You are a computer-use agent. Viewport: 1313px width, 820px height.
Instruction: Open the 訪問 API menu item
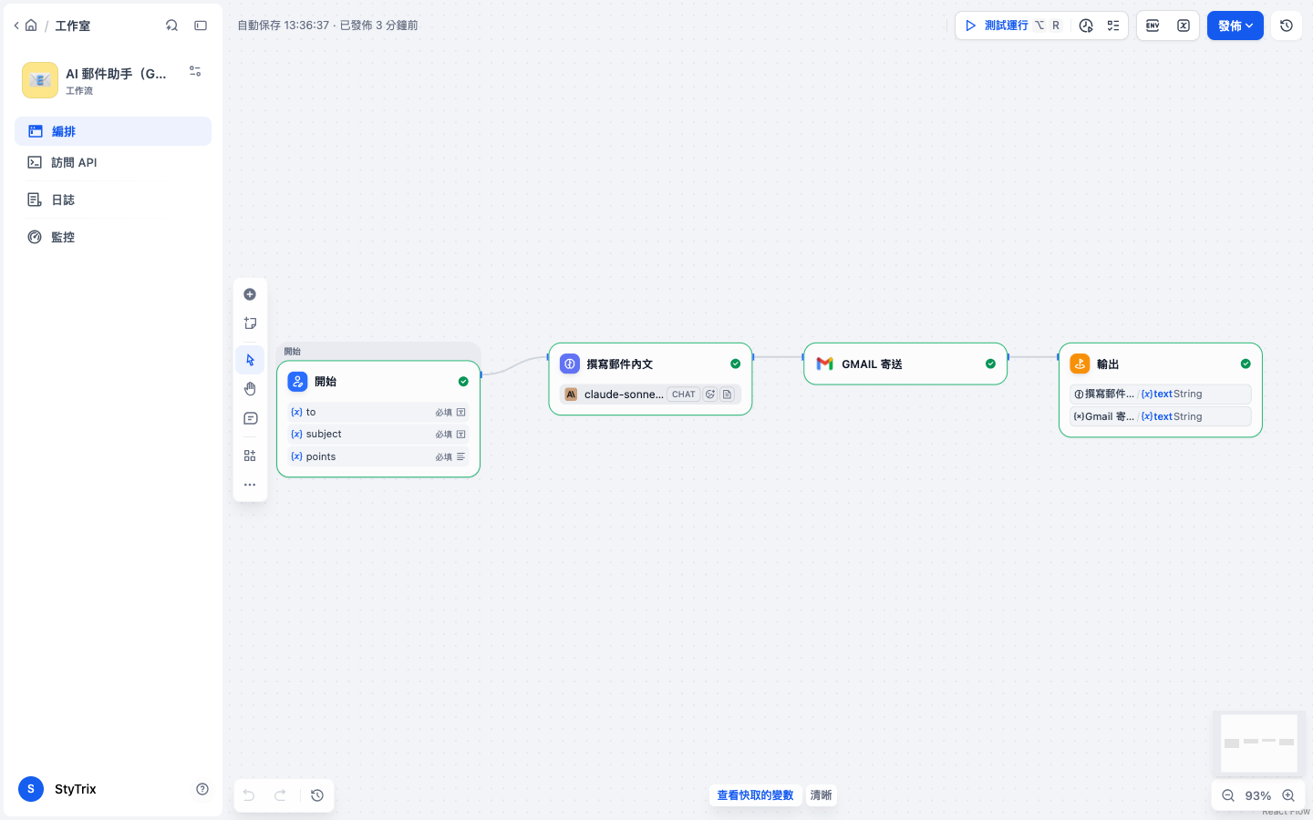pos(113,162)
